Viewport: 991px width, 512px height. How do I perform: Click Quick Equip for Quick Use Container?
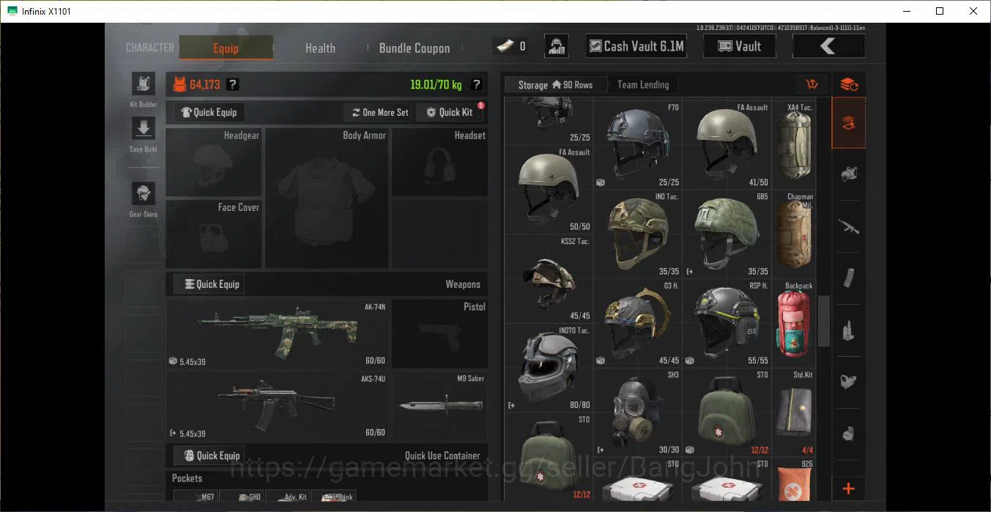pyautogui.click(x=209, y=455)
